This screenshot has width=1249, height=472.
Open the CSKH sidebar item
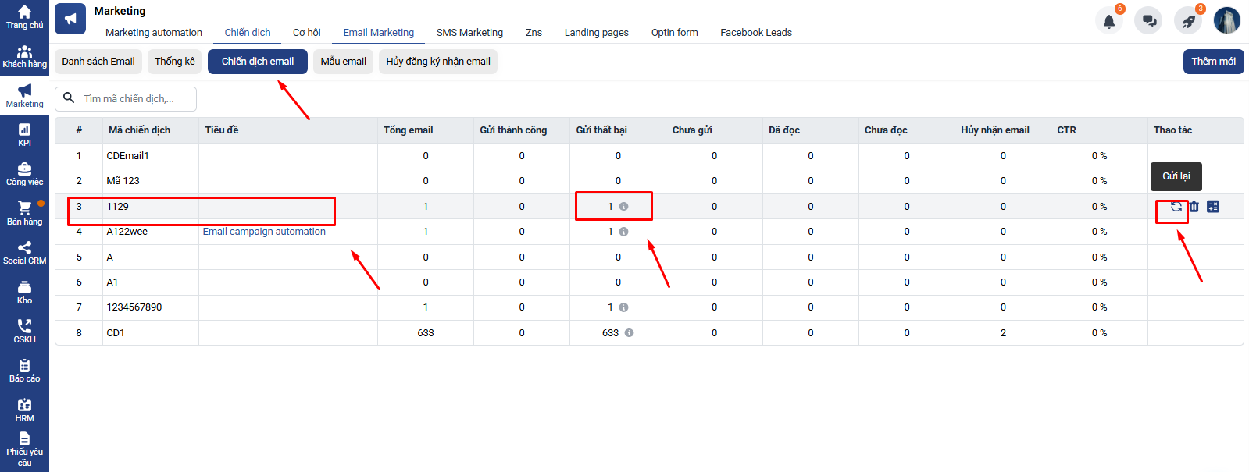coord(24,332)
